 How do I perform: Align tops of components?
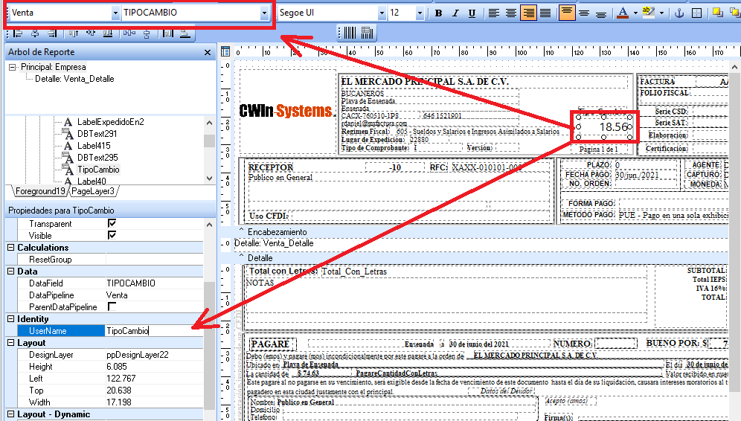click(74, 33)
